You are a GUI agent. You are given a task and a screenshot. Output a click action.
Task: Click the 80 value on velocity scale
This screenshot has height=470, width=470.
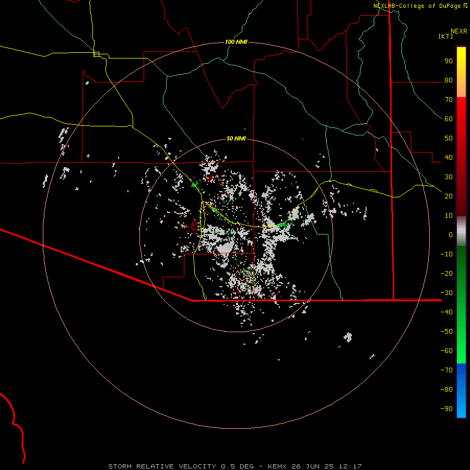tap(449, 80)
